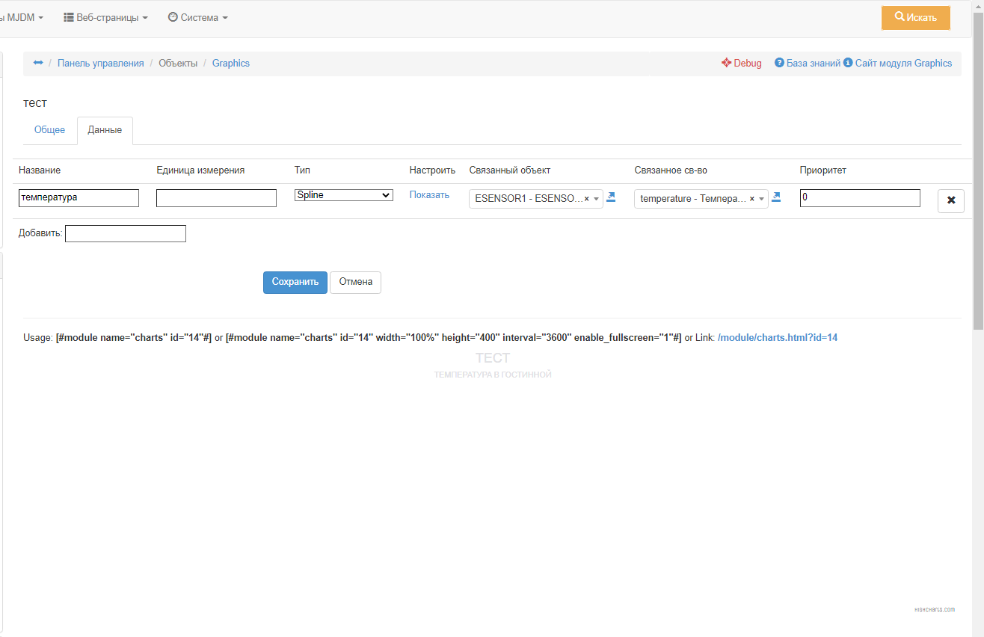Focus the Добавить input field
984x637 pixels.
126,234
